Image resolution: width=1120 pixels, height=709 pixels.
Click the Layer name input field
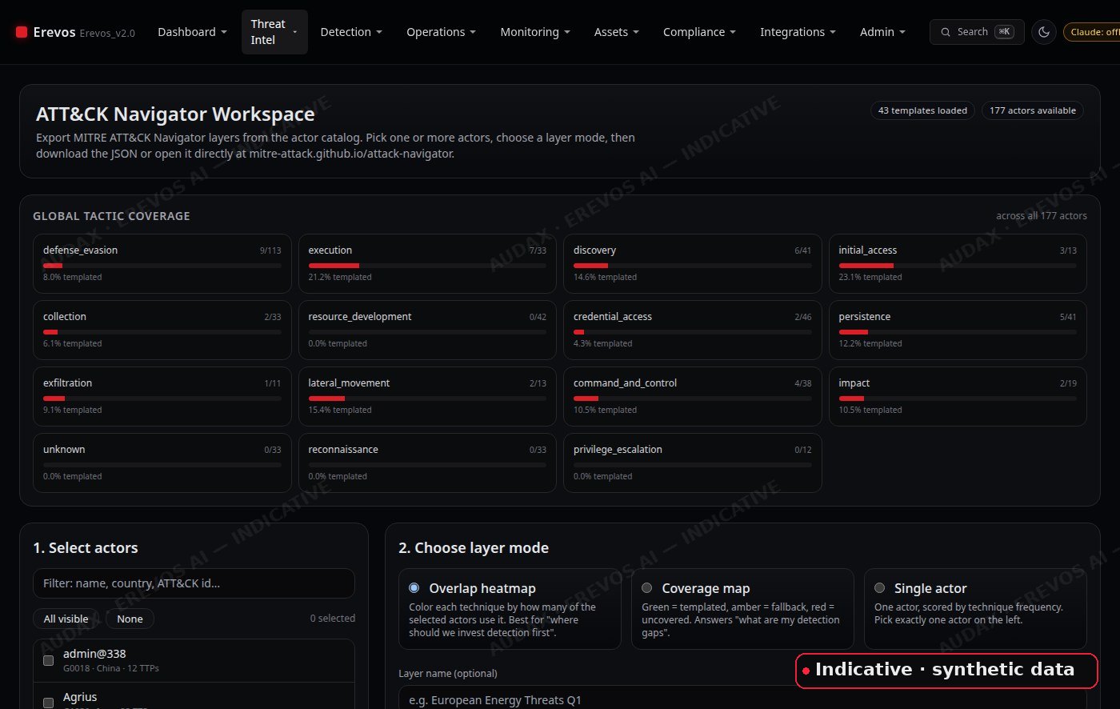pyautogui.click(x=742, y=698)
